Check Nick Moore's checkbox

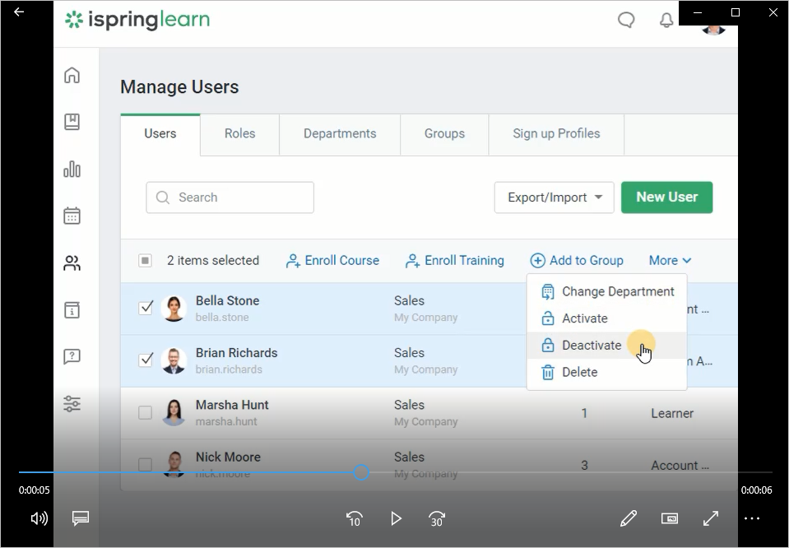(145, 464)
